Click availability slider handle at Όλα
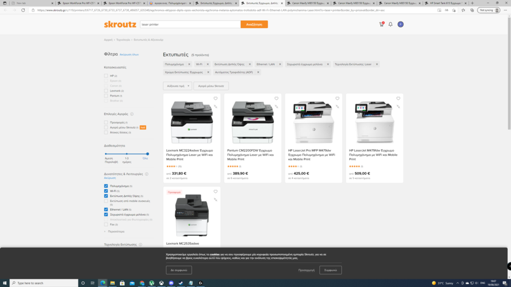The height and width of the screenshot is (287, 511). tap(148, 154)
